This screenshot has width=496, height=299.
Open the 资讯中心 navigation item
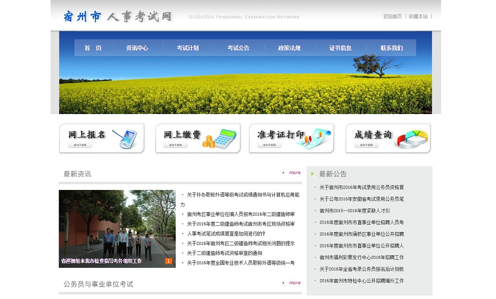coord(137,48)
